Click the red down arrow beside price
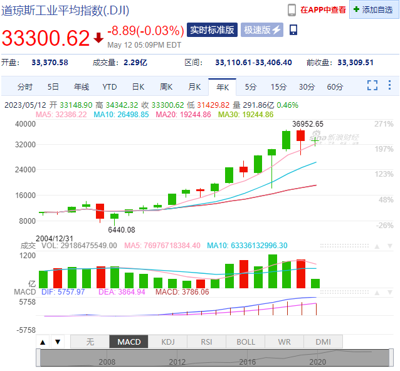Image resolution: width=400 pixels, height=371 pixels. (x=98, y=38)
